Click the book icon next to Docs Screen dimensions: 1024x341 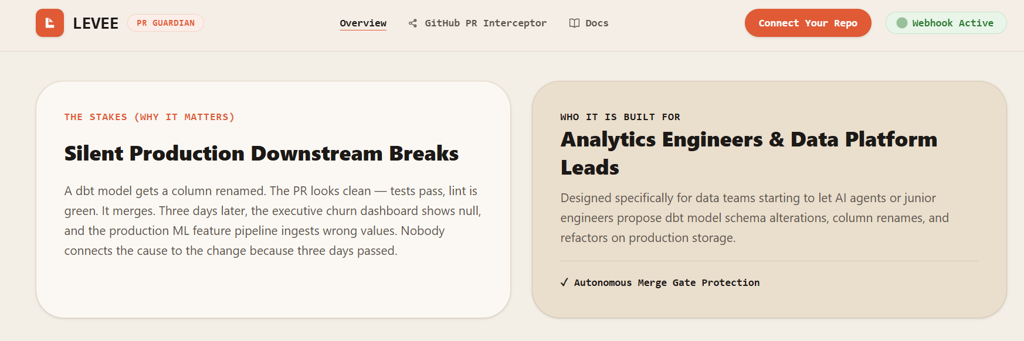coord(574,23)
